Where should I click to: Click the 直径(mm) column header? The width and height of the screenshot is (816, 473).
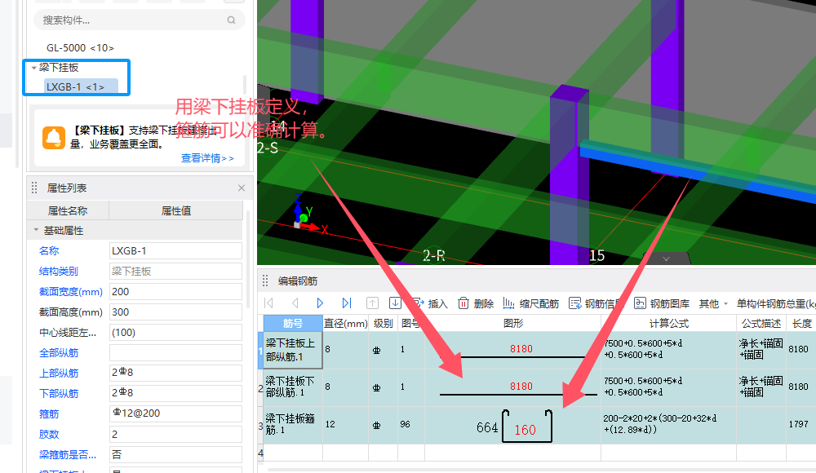345,323
